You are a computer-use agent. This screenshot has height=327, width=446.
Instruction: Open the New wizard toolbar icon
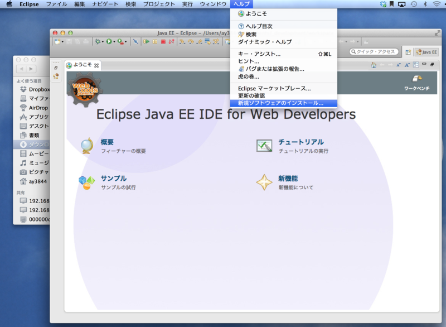[57, 42]
